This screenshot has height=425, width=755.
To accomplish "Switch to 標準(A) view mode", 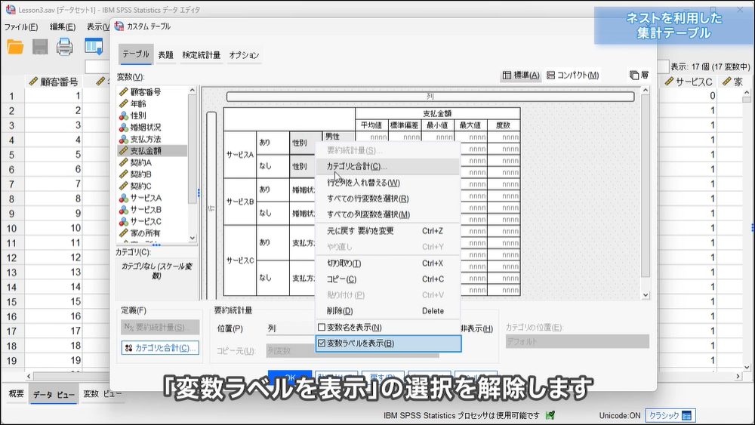I will point(520,75).
